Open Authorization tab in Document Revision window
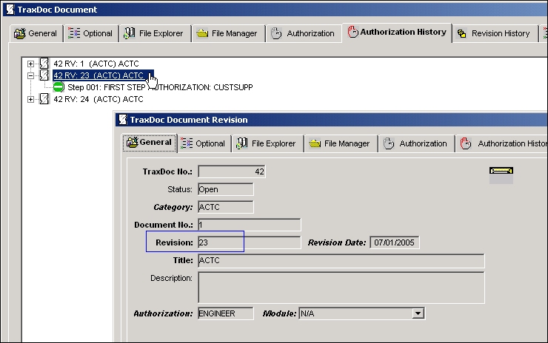 click(x=416, y=143)
